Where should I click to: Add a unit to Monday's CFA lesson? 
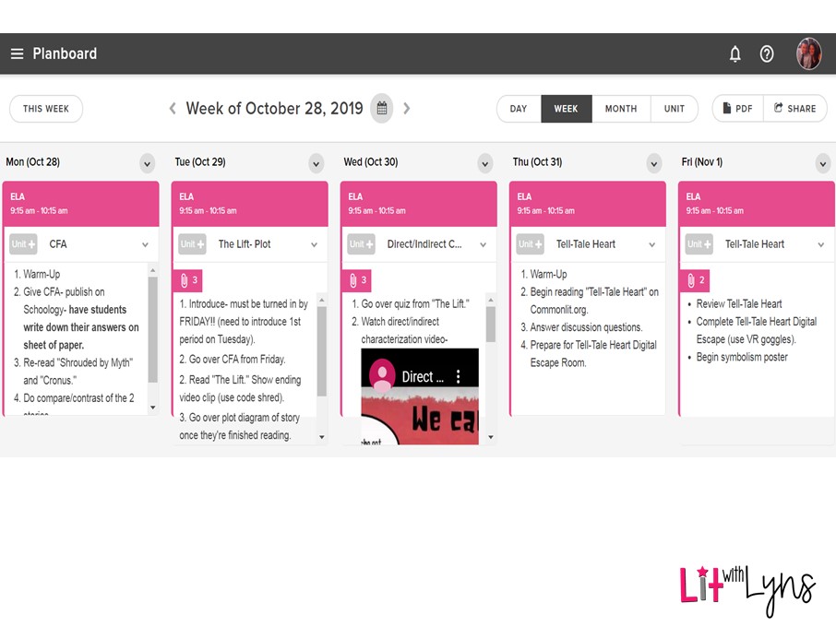coord(24,244)
